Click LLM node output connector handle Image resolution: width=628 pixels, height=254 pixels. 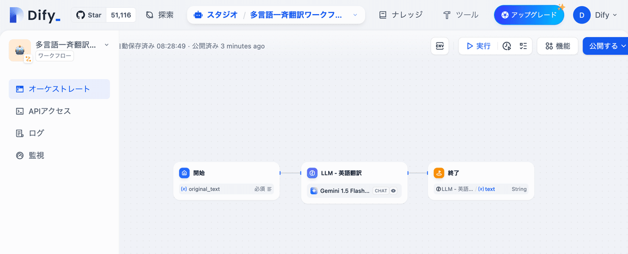(407, 173)
